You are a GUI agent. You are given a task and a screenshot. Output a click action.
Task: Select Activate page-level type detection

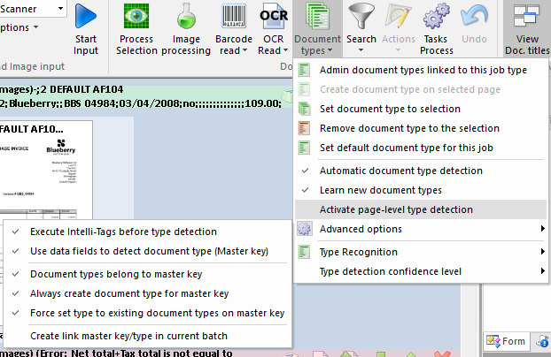396,209
